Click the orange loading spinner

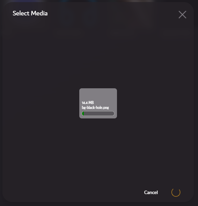pyautogui.click(x=176, y=192)
